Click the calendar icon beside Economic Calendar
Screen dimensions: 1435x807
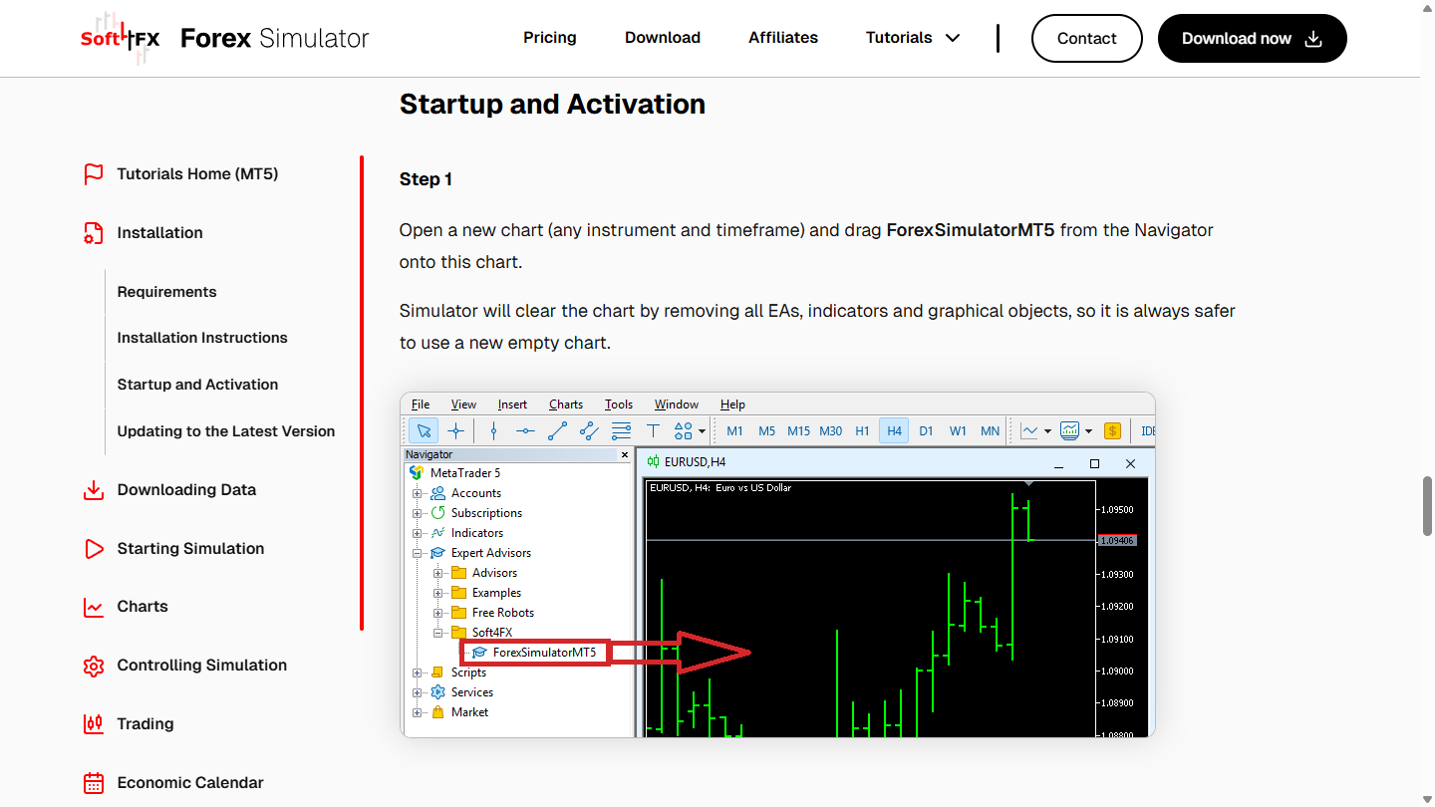pyautogui.click(x=94, y=783)
